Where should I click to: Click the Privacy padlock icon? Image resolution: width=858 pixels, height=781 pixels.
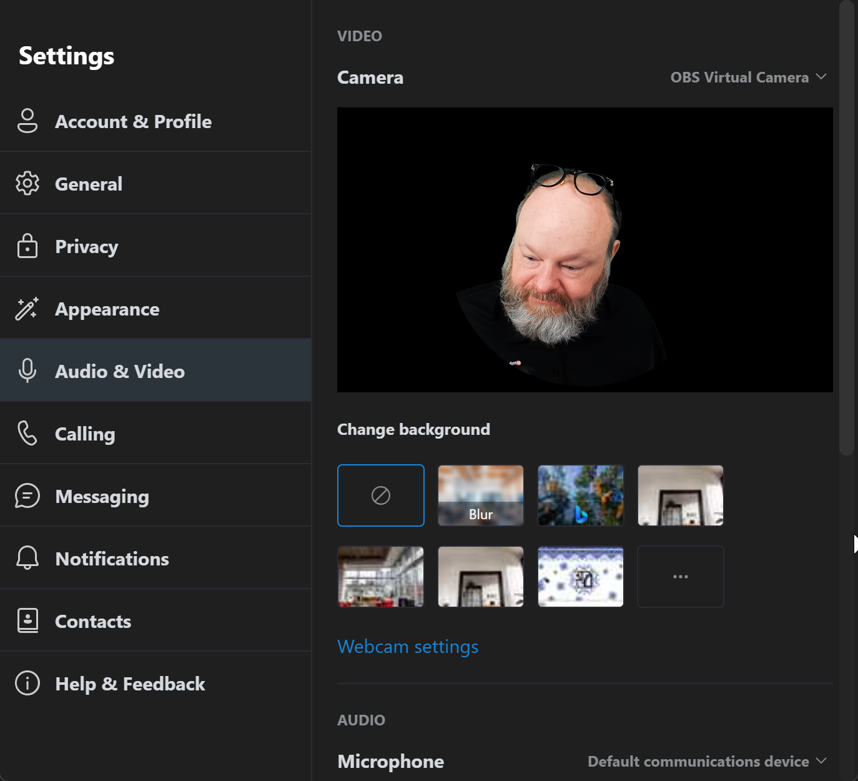click(x=27, y=246)
